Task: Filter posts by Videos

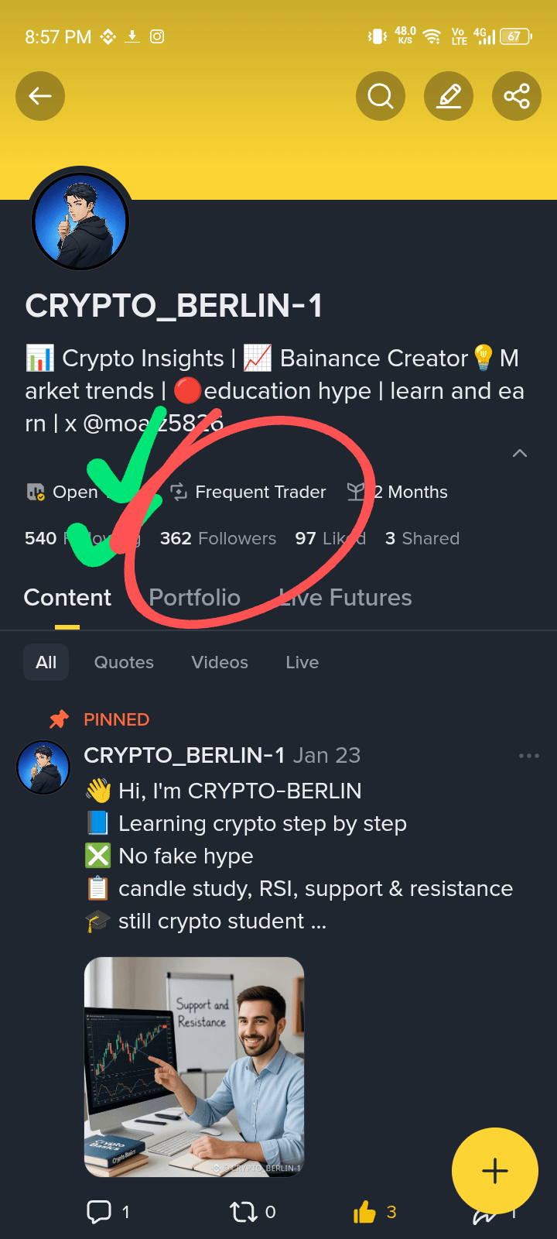Action: click(220, 662)
